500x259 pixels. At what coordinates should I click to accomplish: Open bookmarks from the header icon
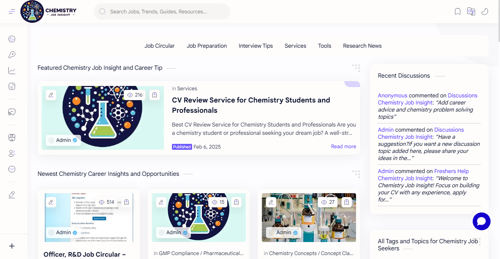click(458, 11)
